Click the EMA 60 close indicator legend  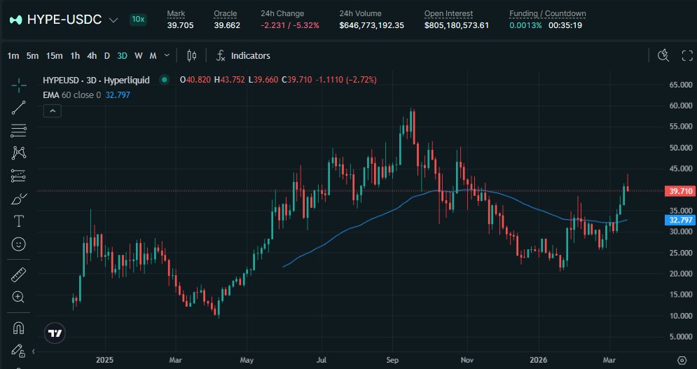(x=71, y=95)
